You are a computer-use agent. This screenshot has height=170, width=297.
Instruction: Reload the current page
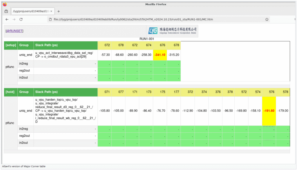click(21, 19)
